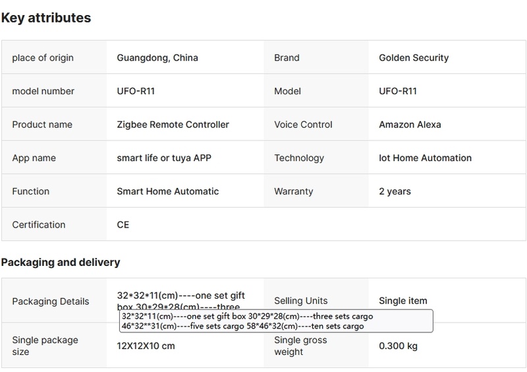Select the Golden Security brand value
The width and height of the screenshot is (527, 372).
[414, 58]
